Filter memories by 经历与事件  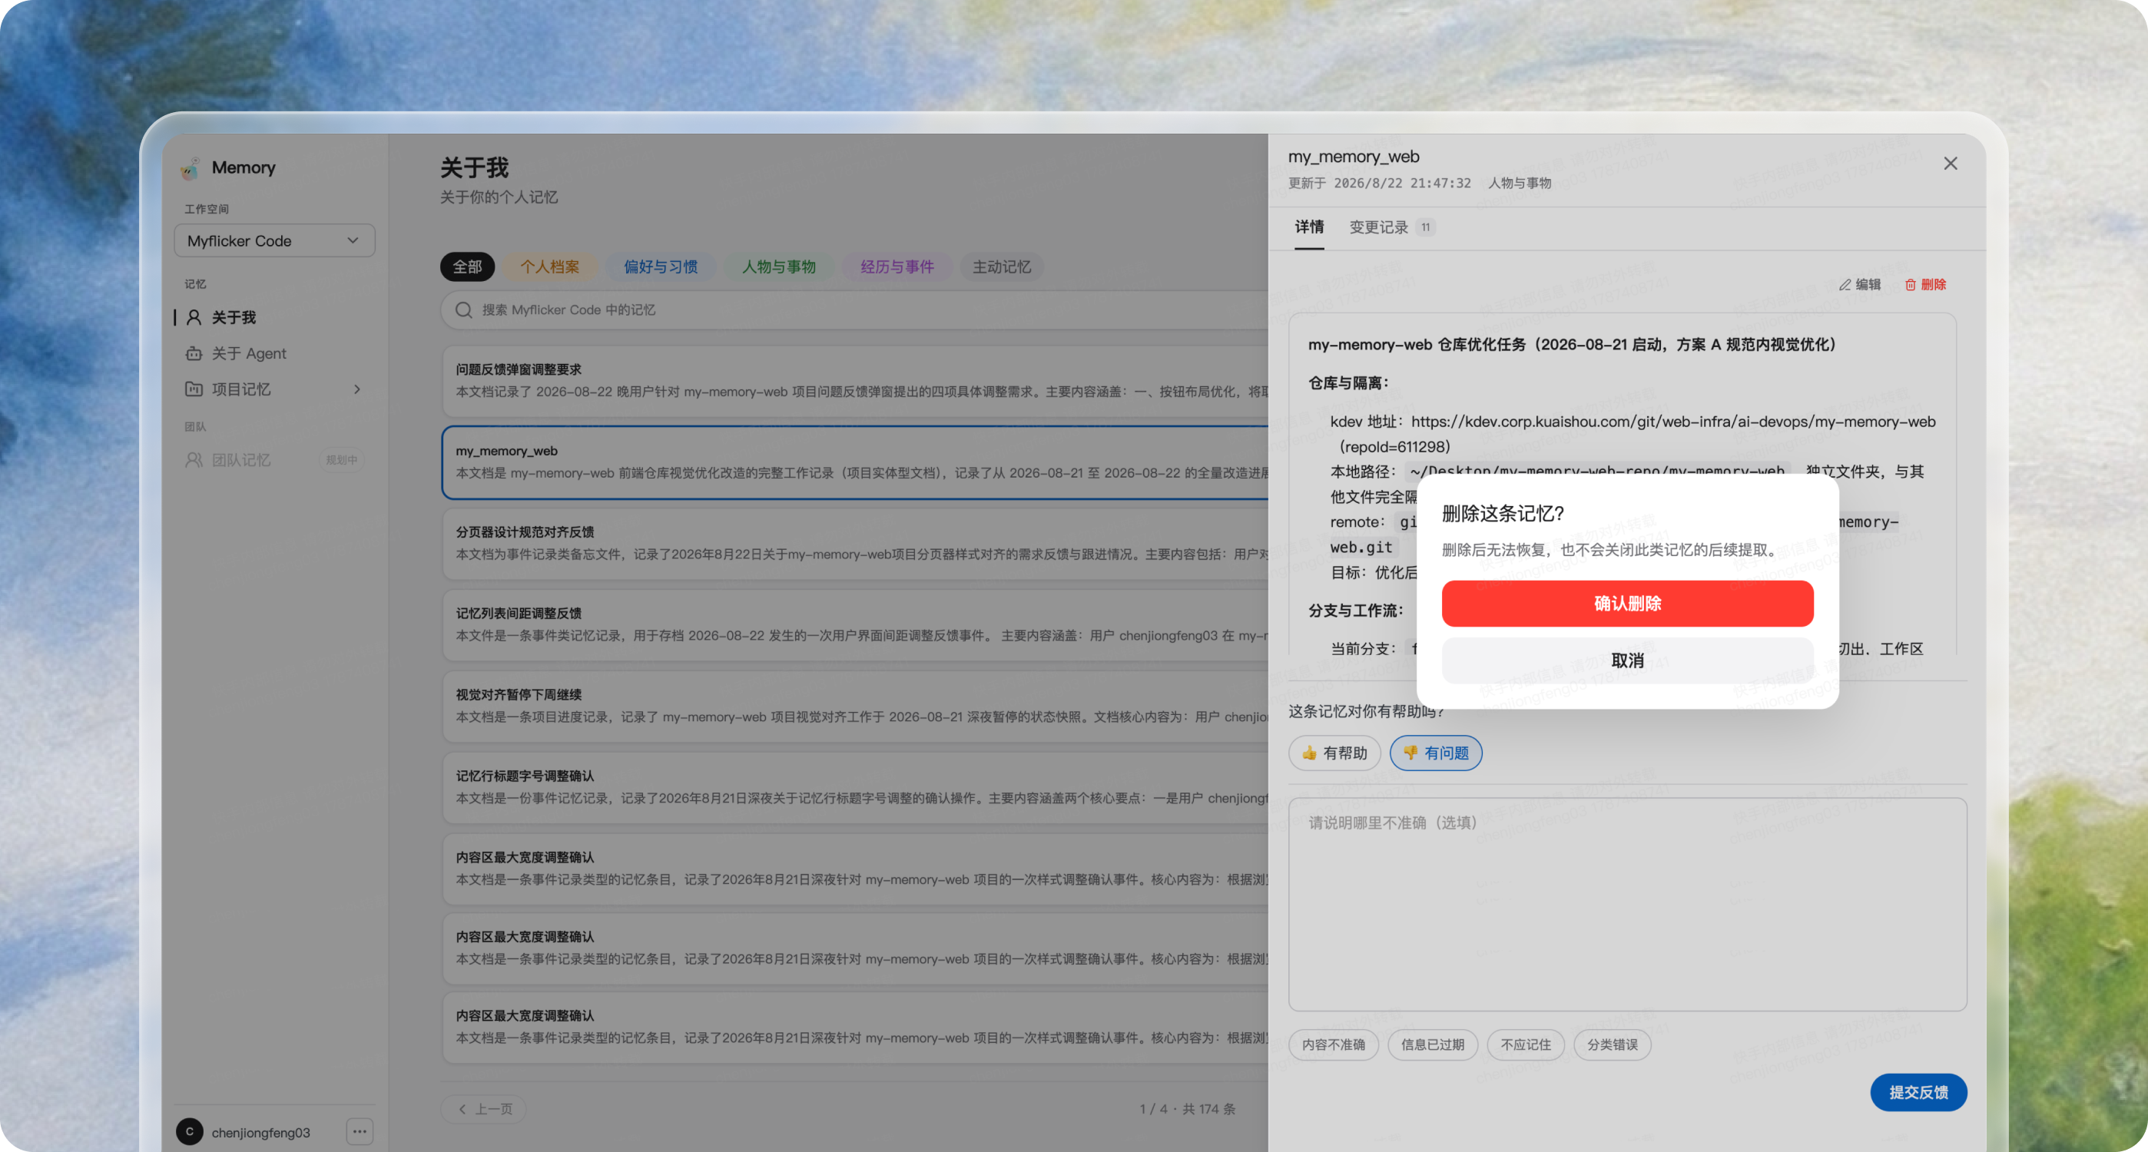tap(897, 266)
